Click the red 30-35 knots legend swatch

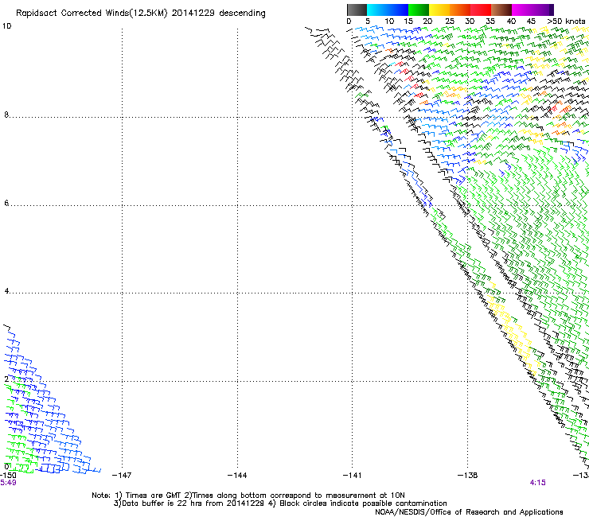tap(481, 10)
